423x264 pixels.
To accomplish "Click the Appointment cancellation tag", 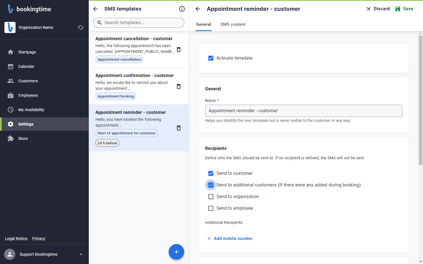I will coord(119,60).
